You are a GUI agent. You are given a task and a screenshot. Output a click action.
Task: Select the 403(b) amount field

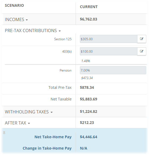tap(109, 51)
